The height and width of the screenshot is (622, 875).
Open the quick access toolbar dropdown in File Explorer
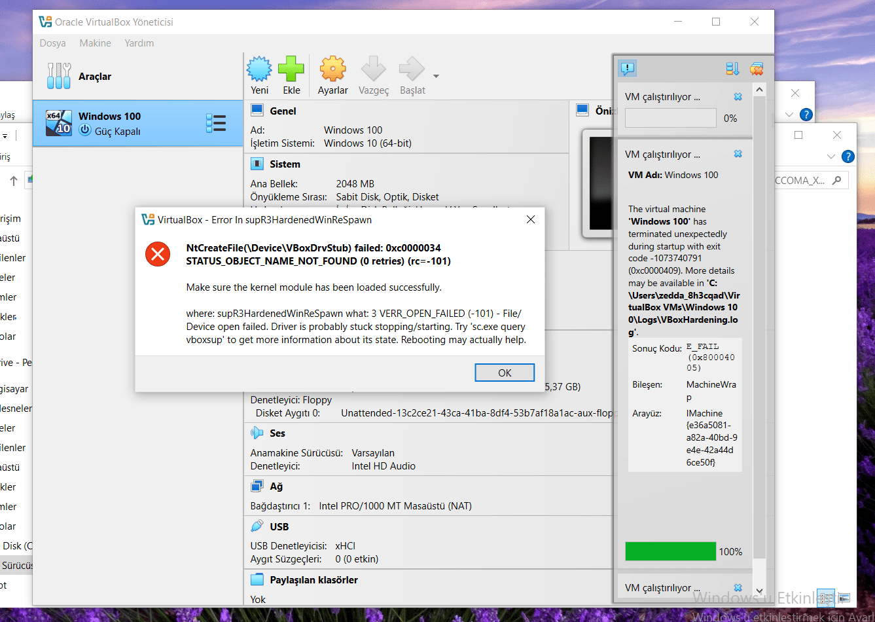point(5,136)
